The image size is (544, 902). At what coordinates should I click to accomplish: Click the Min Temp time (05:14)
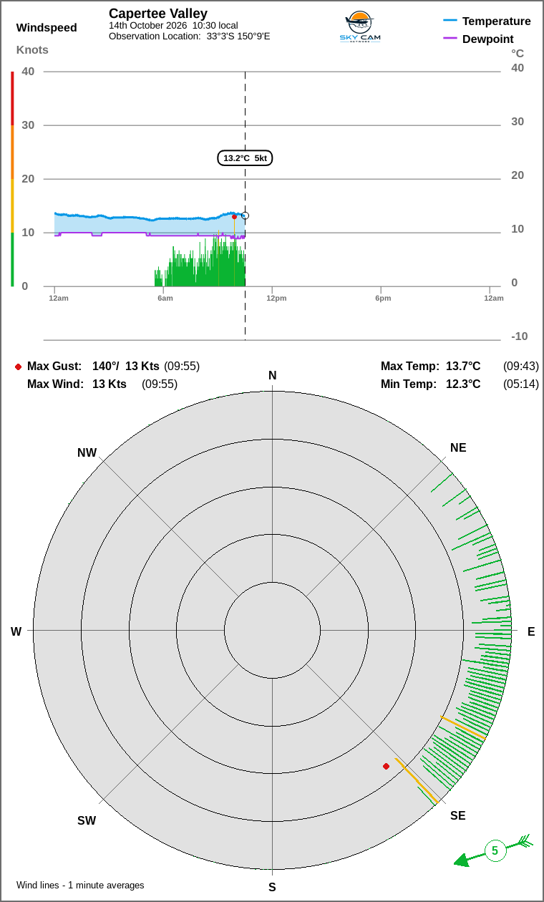pyautogui.click(x=521, y=384)
